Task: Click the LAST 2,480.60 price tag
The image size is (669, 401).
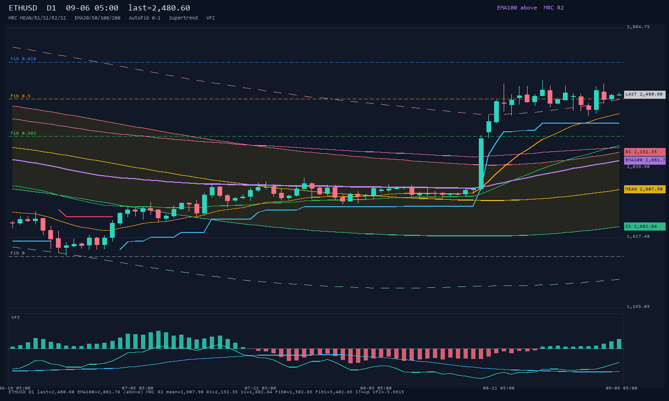Action: click(x=645, y=95)
